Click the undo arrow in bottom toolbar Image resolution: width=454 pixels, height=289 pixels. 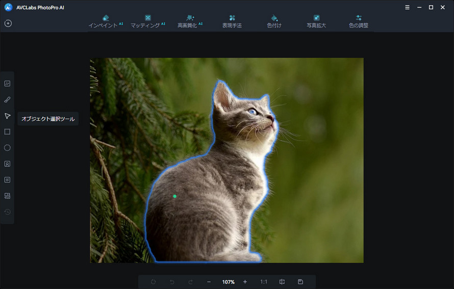point(172,282)
